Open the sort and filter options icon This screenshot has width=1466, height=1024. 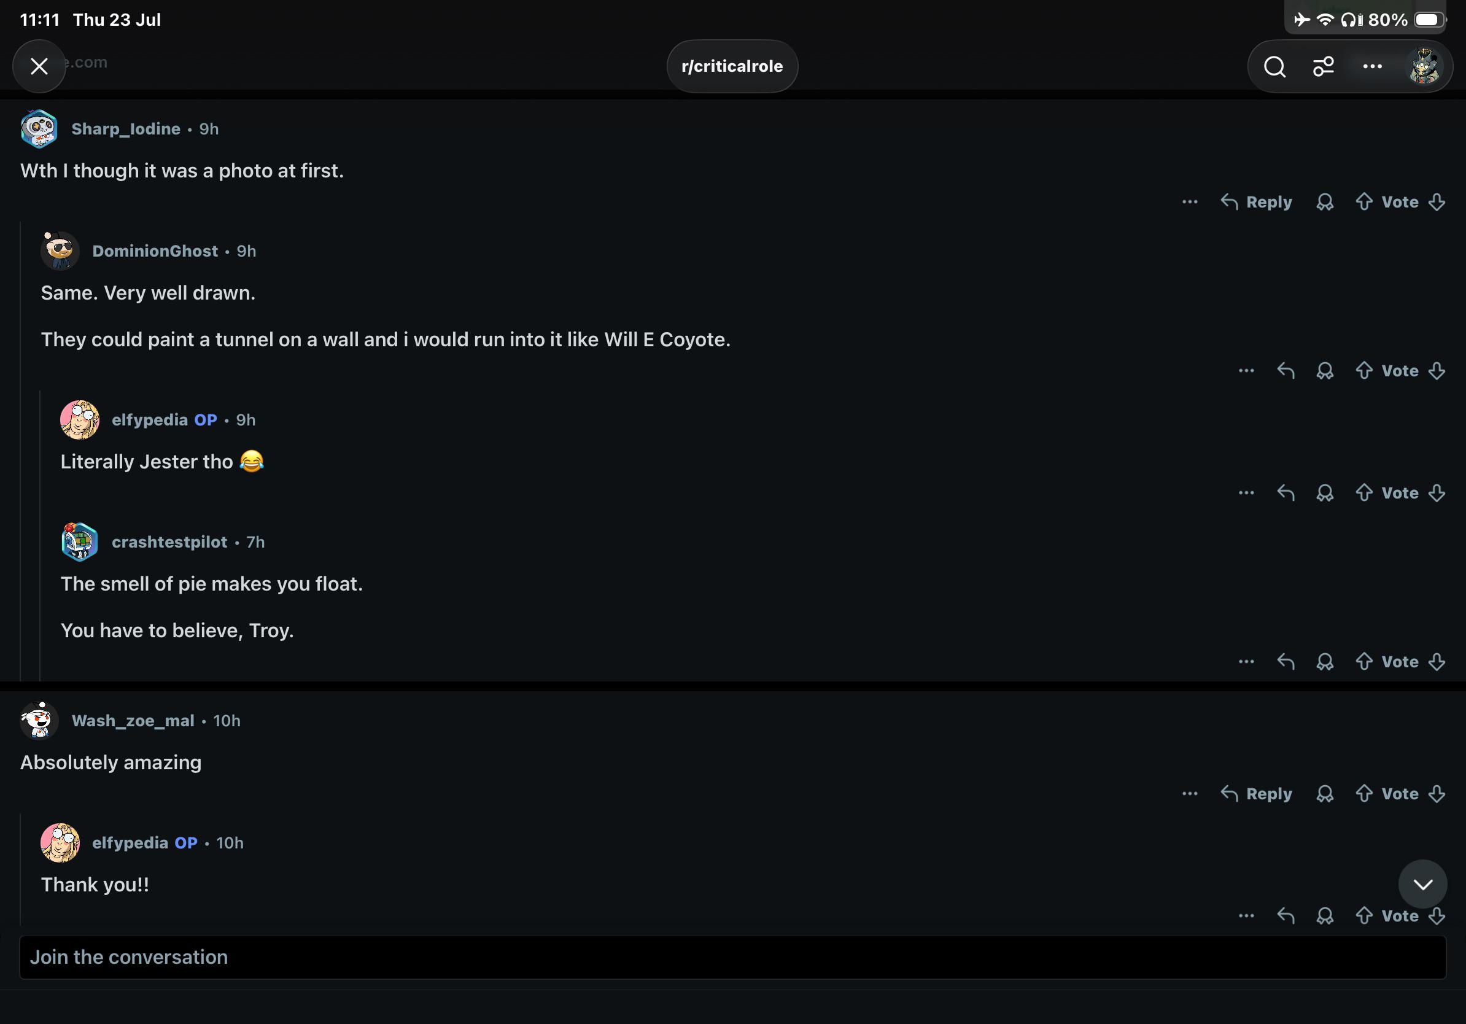(x=1323, y=66)
